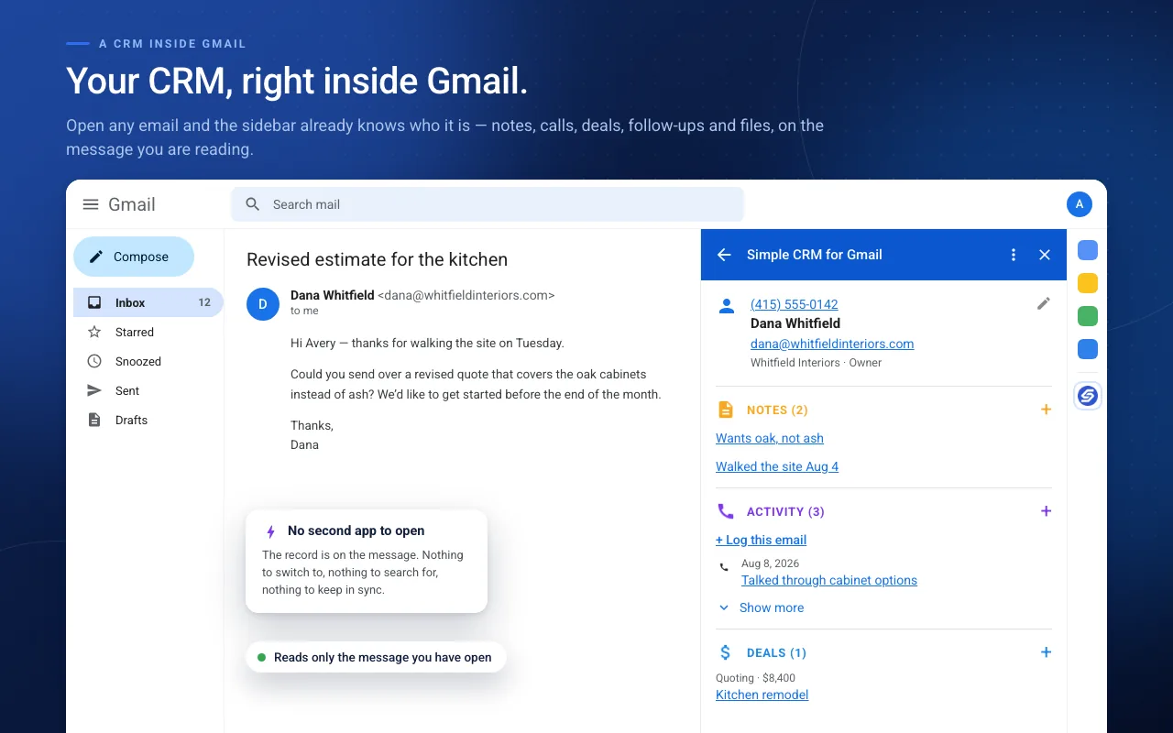Viewport: 1173px width, 733px height.
Task: Click the Snoozed clock icon
Action: pos(94,361)
